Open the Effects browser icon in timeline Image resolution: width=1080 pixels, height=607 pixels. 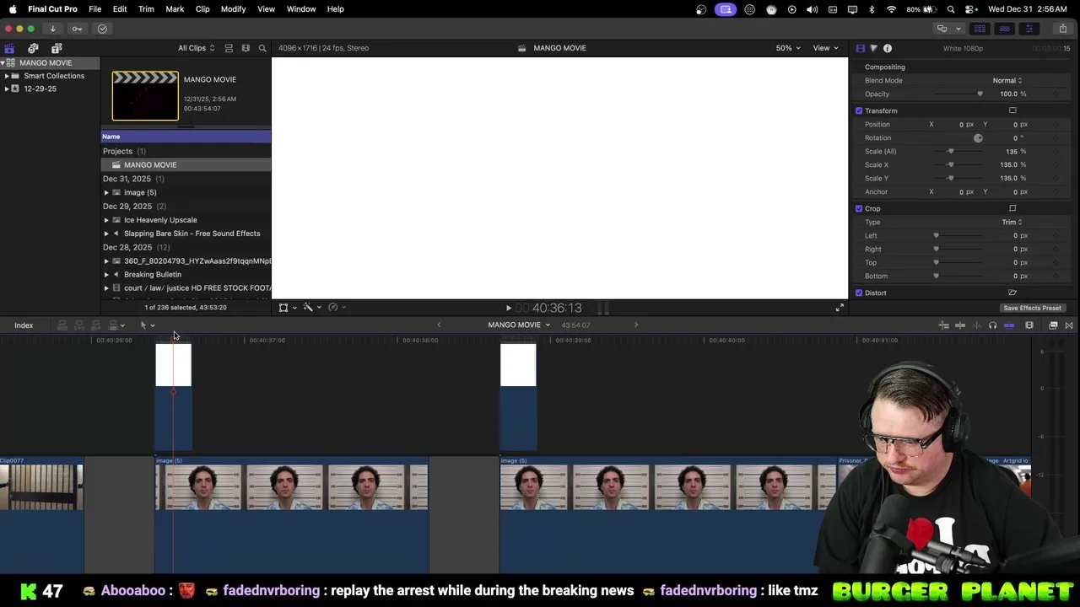[x=1053, y=325]
